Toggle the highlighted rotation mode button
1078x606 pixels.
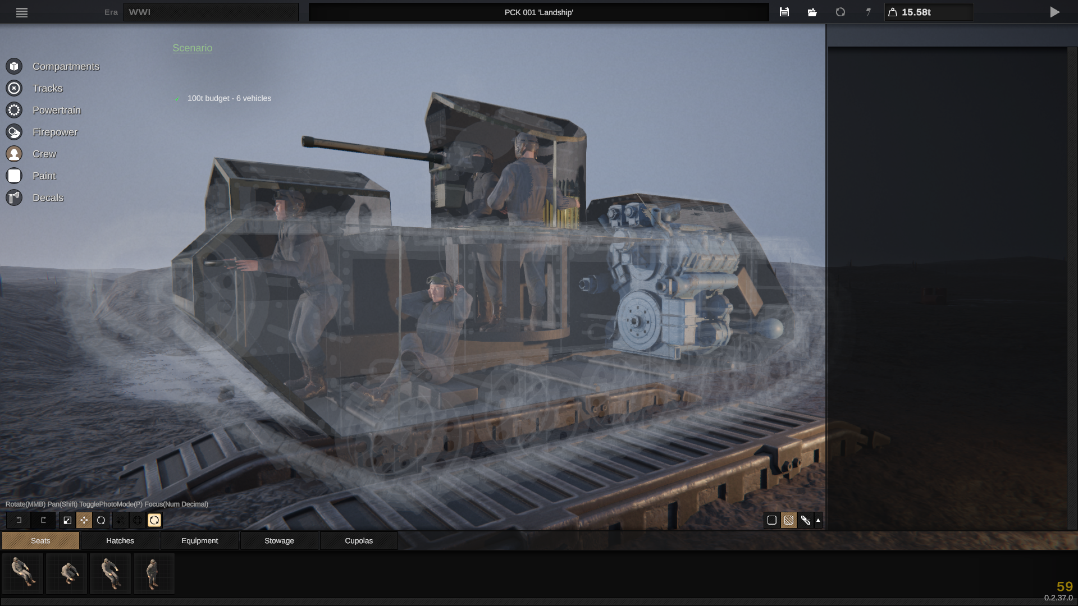[x=154, y=520]
